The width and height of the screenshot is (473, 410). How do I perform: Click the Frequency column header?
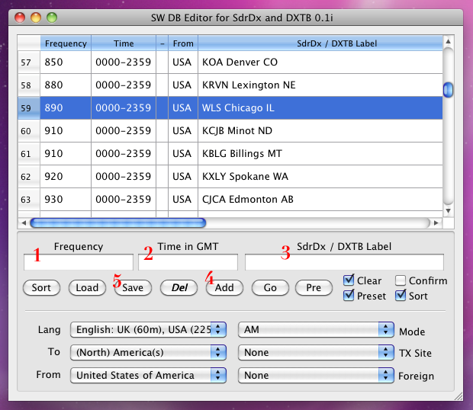(66, 43)
